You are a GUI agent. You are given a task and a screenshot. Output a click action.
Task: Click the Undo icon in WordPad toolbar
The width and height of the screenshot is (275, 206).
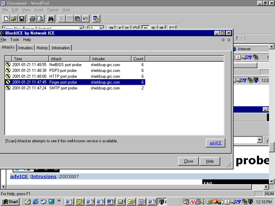(85, 19)
